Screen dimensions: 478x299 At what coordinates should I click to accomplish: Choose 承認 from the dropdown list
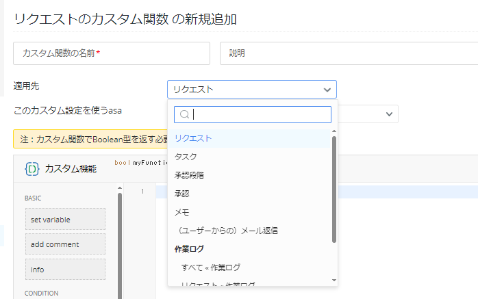click(181, 194)
